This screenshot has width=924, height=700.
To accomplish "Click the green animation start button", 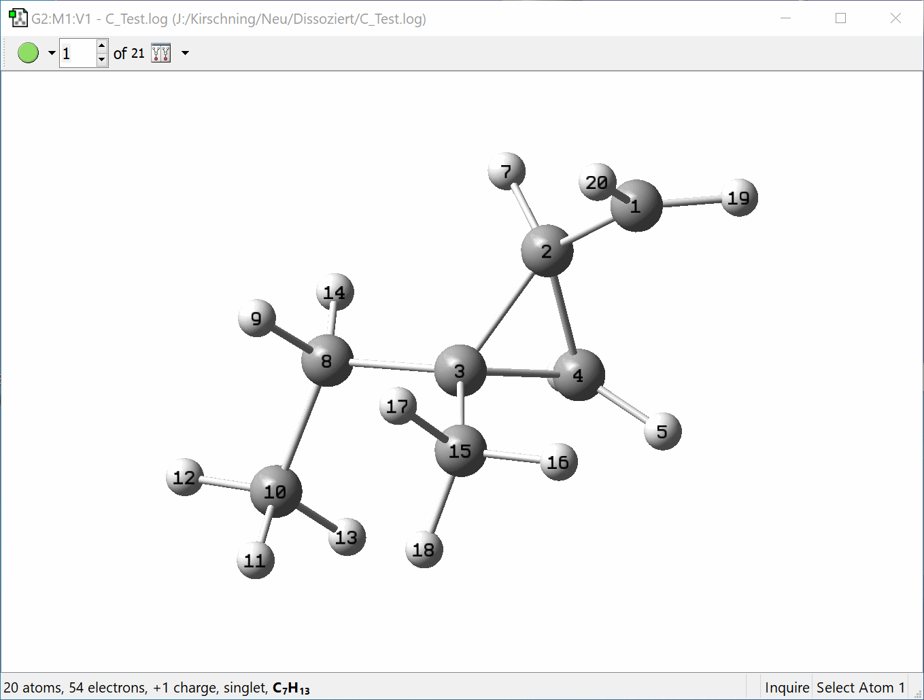I will point(28,53).
